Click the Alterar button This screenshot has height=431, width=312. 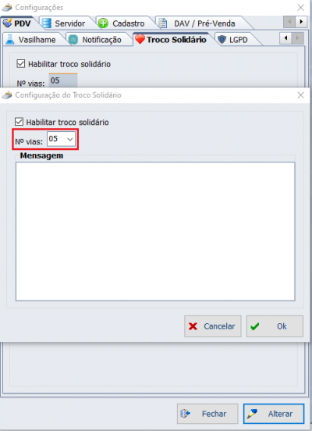(274, 414)
